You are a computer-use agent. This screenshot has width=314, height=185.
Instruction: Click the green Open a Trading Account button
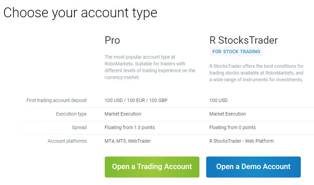coord(152,167)
